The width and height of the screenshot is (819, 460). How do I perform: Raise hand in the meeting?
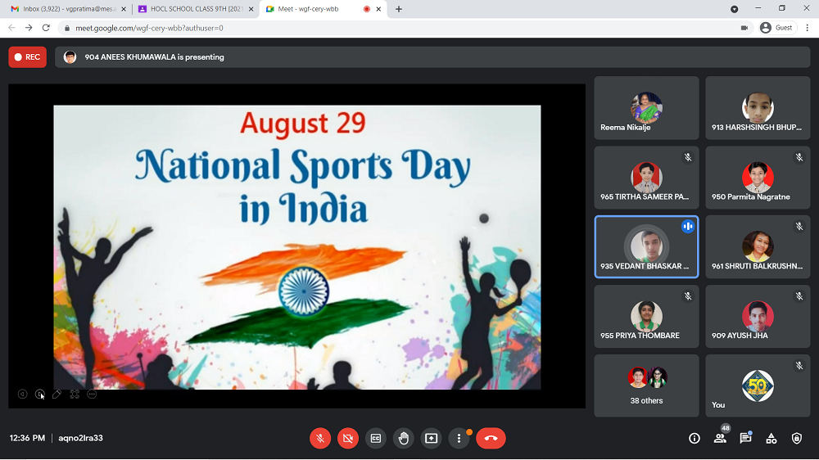click(404, 439)
